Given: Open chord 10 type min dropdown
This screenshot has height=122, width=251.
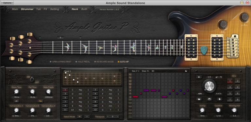Looking at the screenshot, I should 110,106.
